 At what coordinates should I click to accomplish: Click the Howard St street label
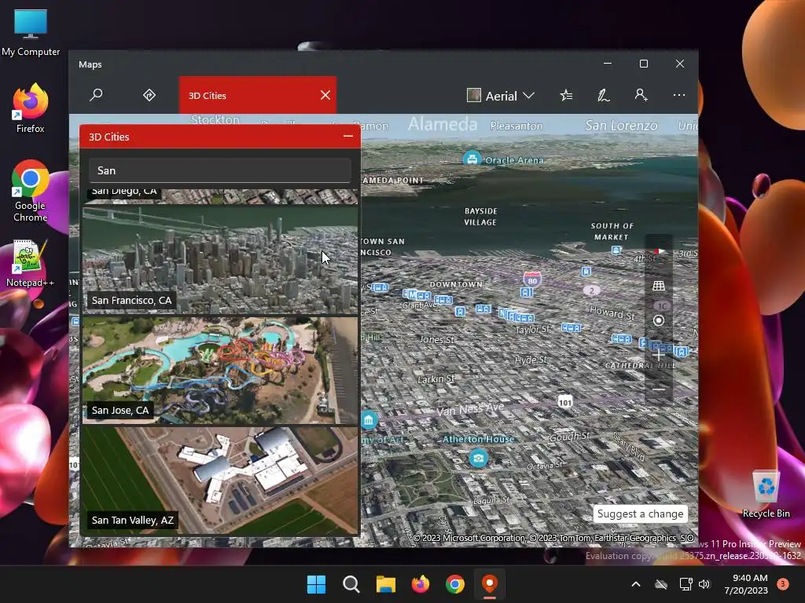pos(612,312)
